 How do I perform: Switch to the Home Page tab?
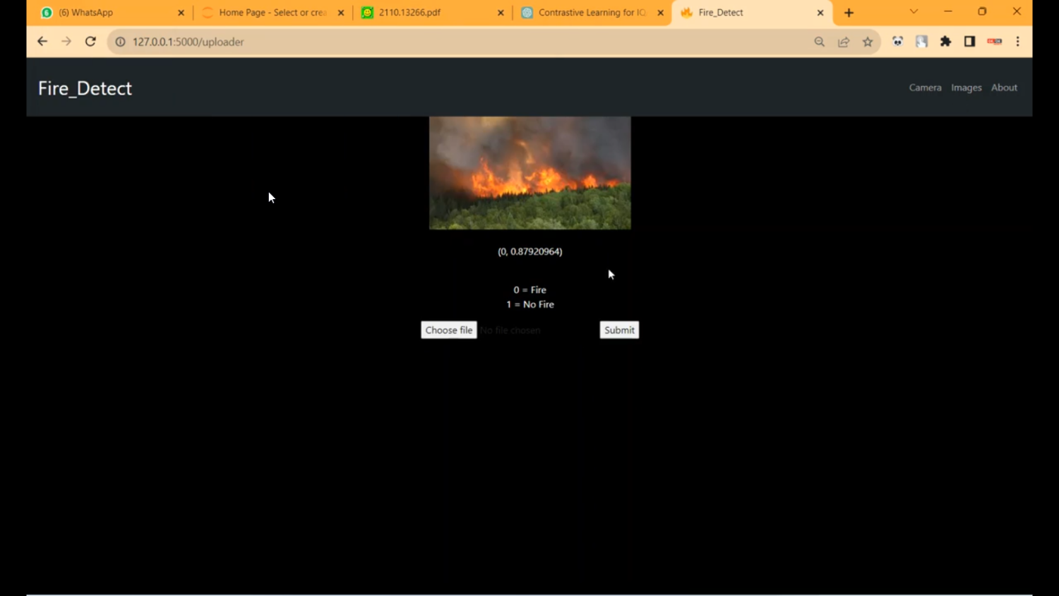272,13
